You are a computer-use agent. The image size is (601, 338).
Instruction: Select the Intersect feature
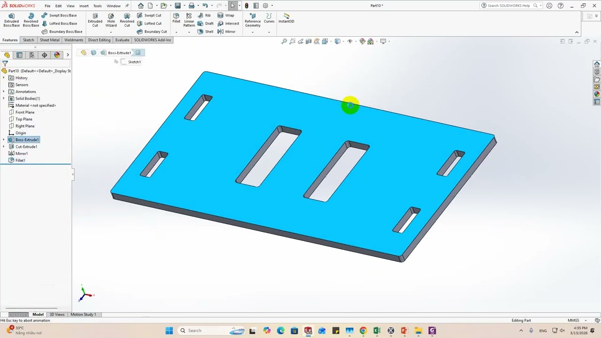(x=228, y=23)
